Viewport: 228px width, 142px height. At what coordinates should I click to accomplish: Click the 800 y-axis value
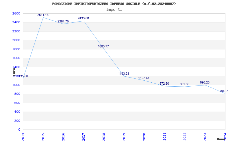[x=17, y=94]
